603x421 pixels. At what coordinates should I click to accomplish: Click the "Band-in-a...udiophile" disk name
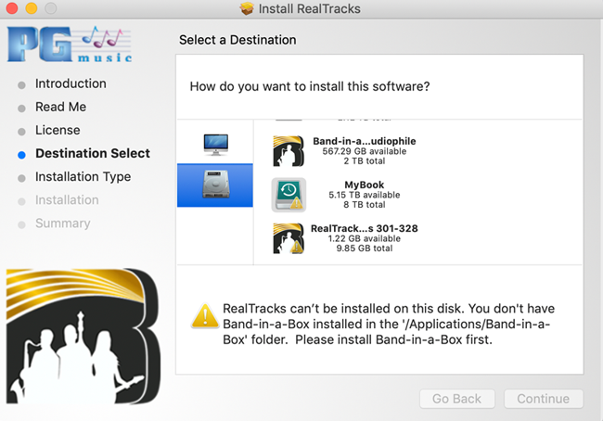click(365, 141)
